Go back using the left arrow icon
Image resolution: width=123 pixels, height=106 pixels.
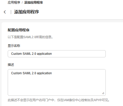(5, 12)
